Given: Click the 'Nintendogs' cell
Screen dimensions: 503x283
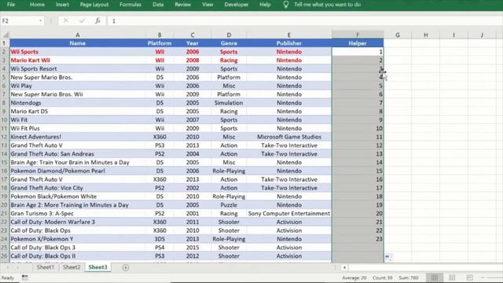Looking at the screenshot, I should (78, 103).
